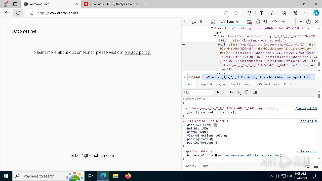Click the black border-color swatch
The width and height of the screenshot is (322, 181).
click(216, 156)
